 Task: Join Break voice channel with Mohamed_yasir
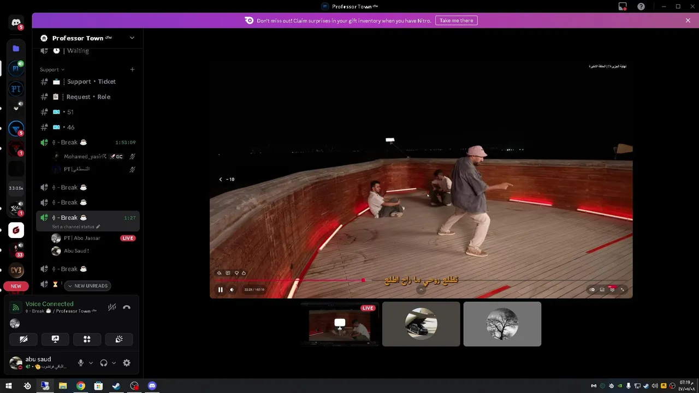[x=87, y=142]
